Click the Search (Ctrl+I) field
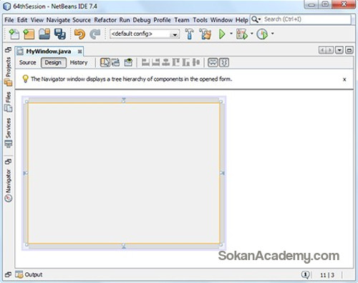358x283 pixels. 301,19
